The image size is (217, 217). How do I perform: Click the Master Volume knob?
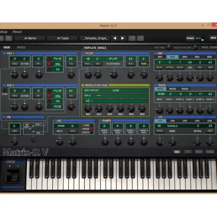coord(195,47)
